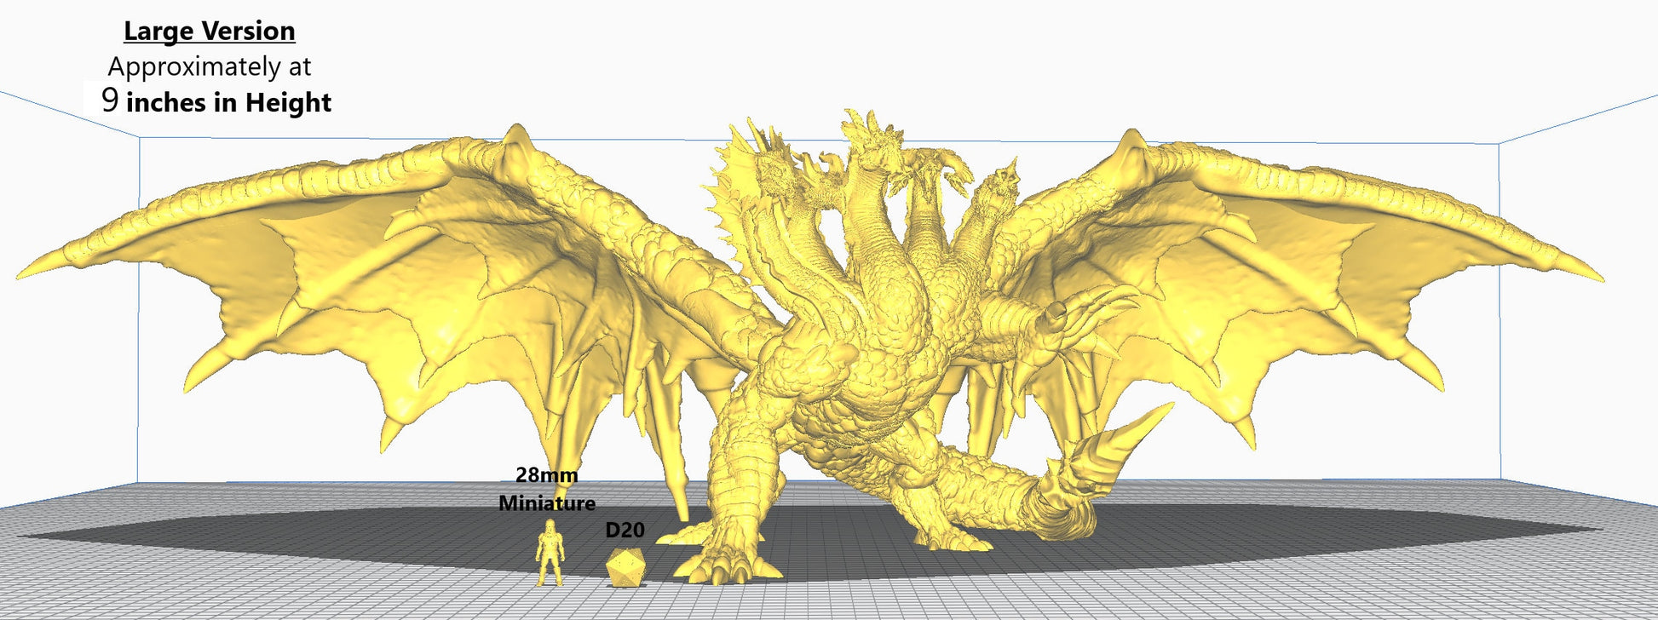Click the "D20" text label
The height and width of the screenshot is (620, 1658).
625,530
